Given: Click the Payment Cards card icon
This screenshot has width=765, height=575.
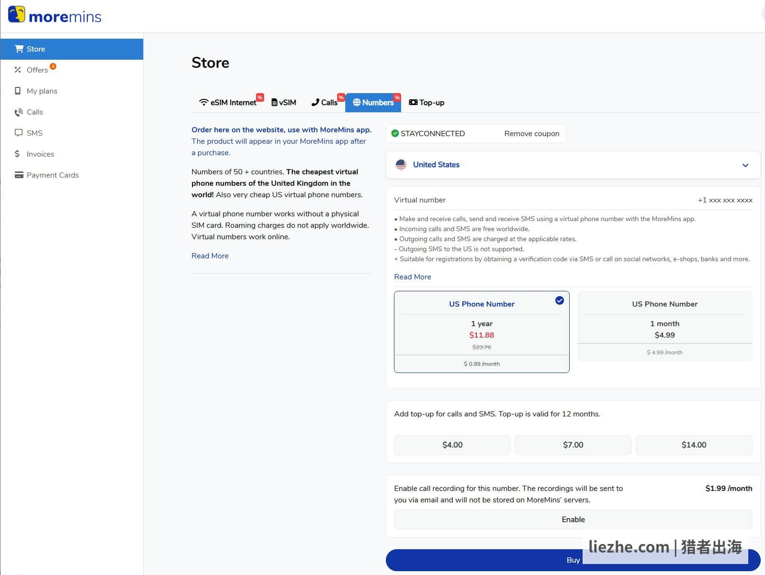Looking at the screenshot, I should point(19,175).
